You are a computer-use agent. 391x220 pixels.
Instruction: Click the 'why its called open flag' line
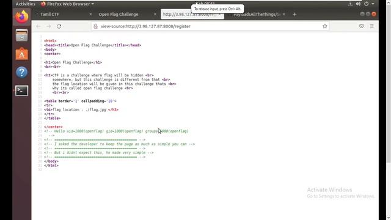(92, 88)
